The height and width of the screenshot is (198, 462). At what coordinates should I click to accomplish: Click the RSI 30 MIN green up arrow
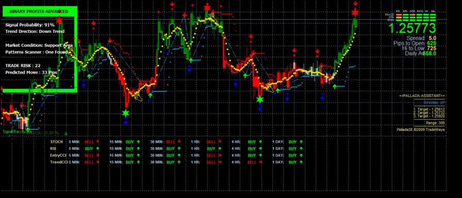(x=179, y=148)
